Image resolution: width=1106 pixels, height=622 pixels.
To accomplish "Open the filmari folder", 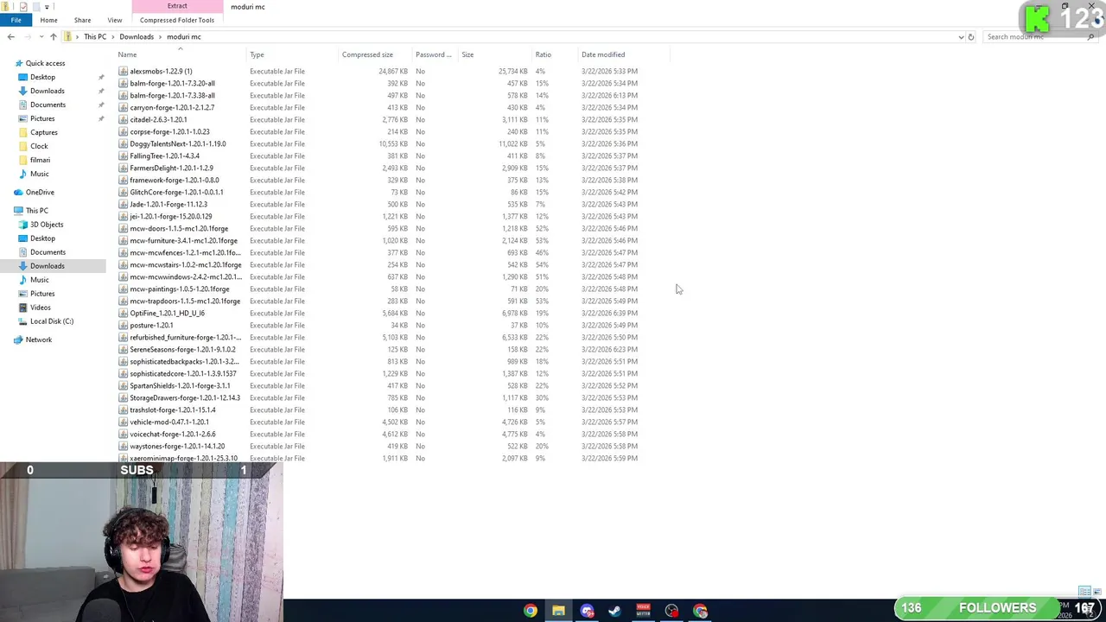I will [40, 160].
